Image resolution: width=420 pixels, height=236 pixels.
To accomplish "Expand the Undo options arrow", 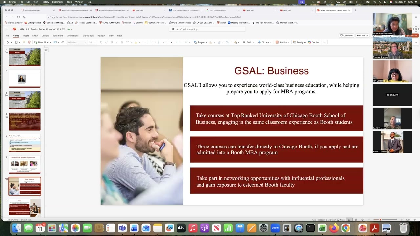I will 11,42.
